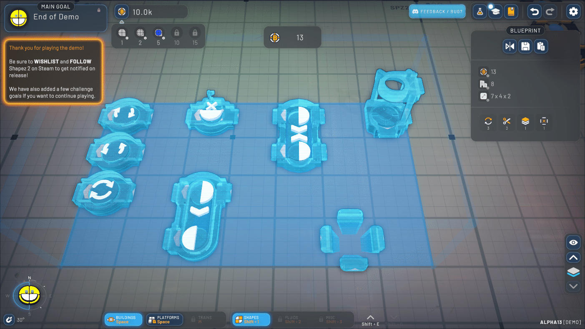
Task: Click the scissors cutter count icon
Action: click(507, 123)
